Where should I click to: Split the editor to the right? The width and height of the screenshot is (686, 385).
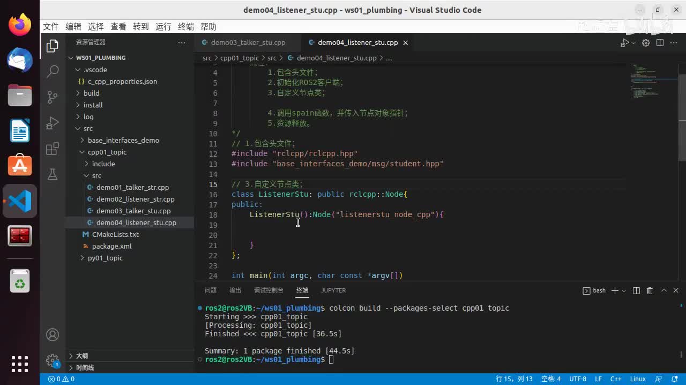click(660, 43)
